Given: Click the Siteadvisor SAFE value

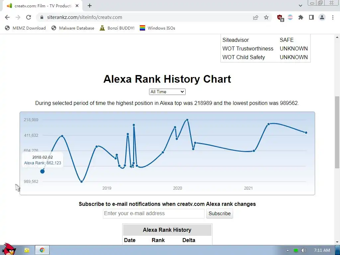Looking at the screenshot, I should (x=287, y=40).
